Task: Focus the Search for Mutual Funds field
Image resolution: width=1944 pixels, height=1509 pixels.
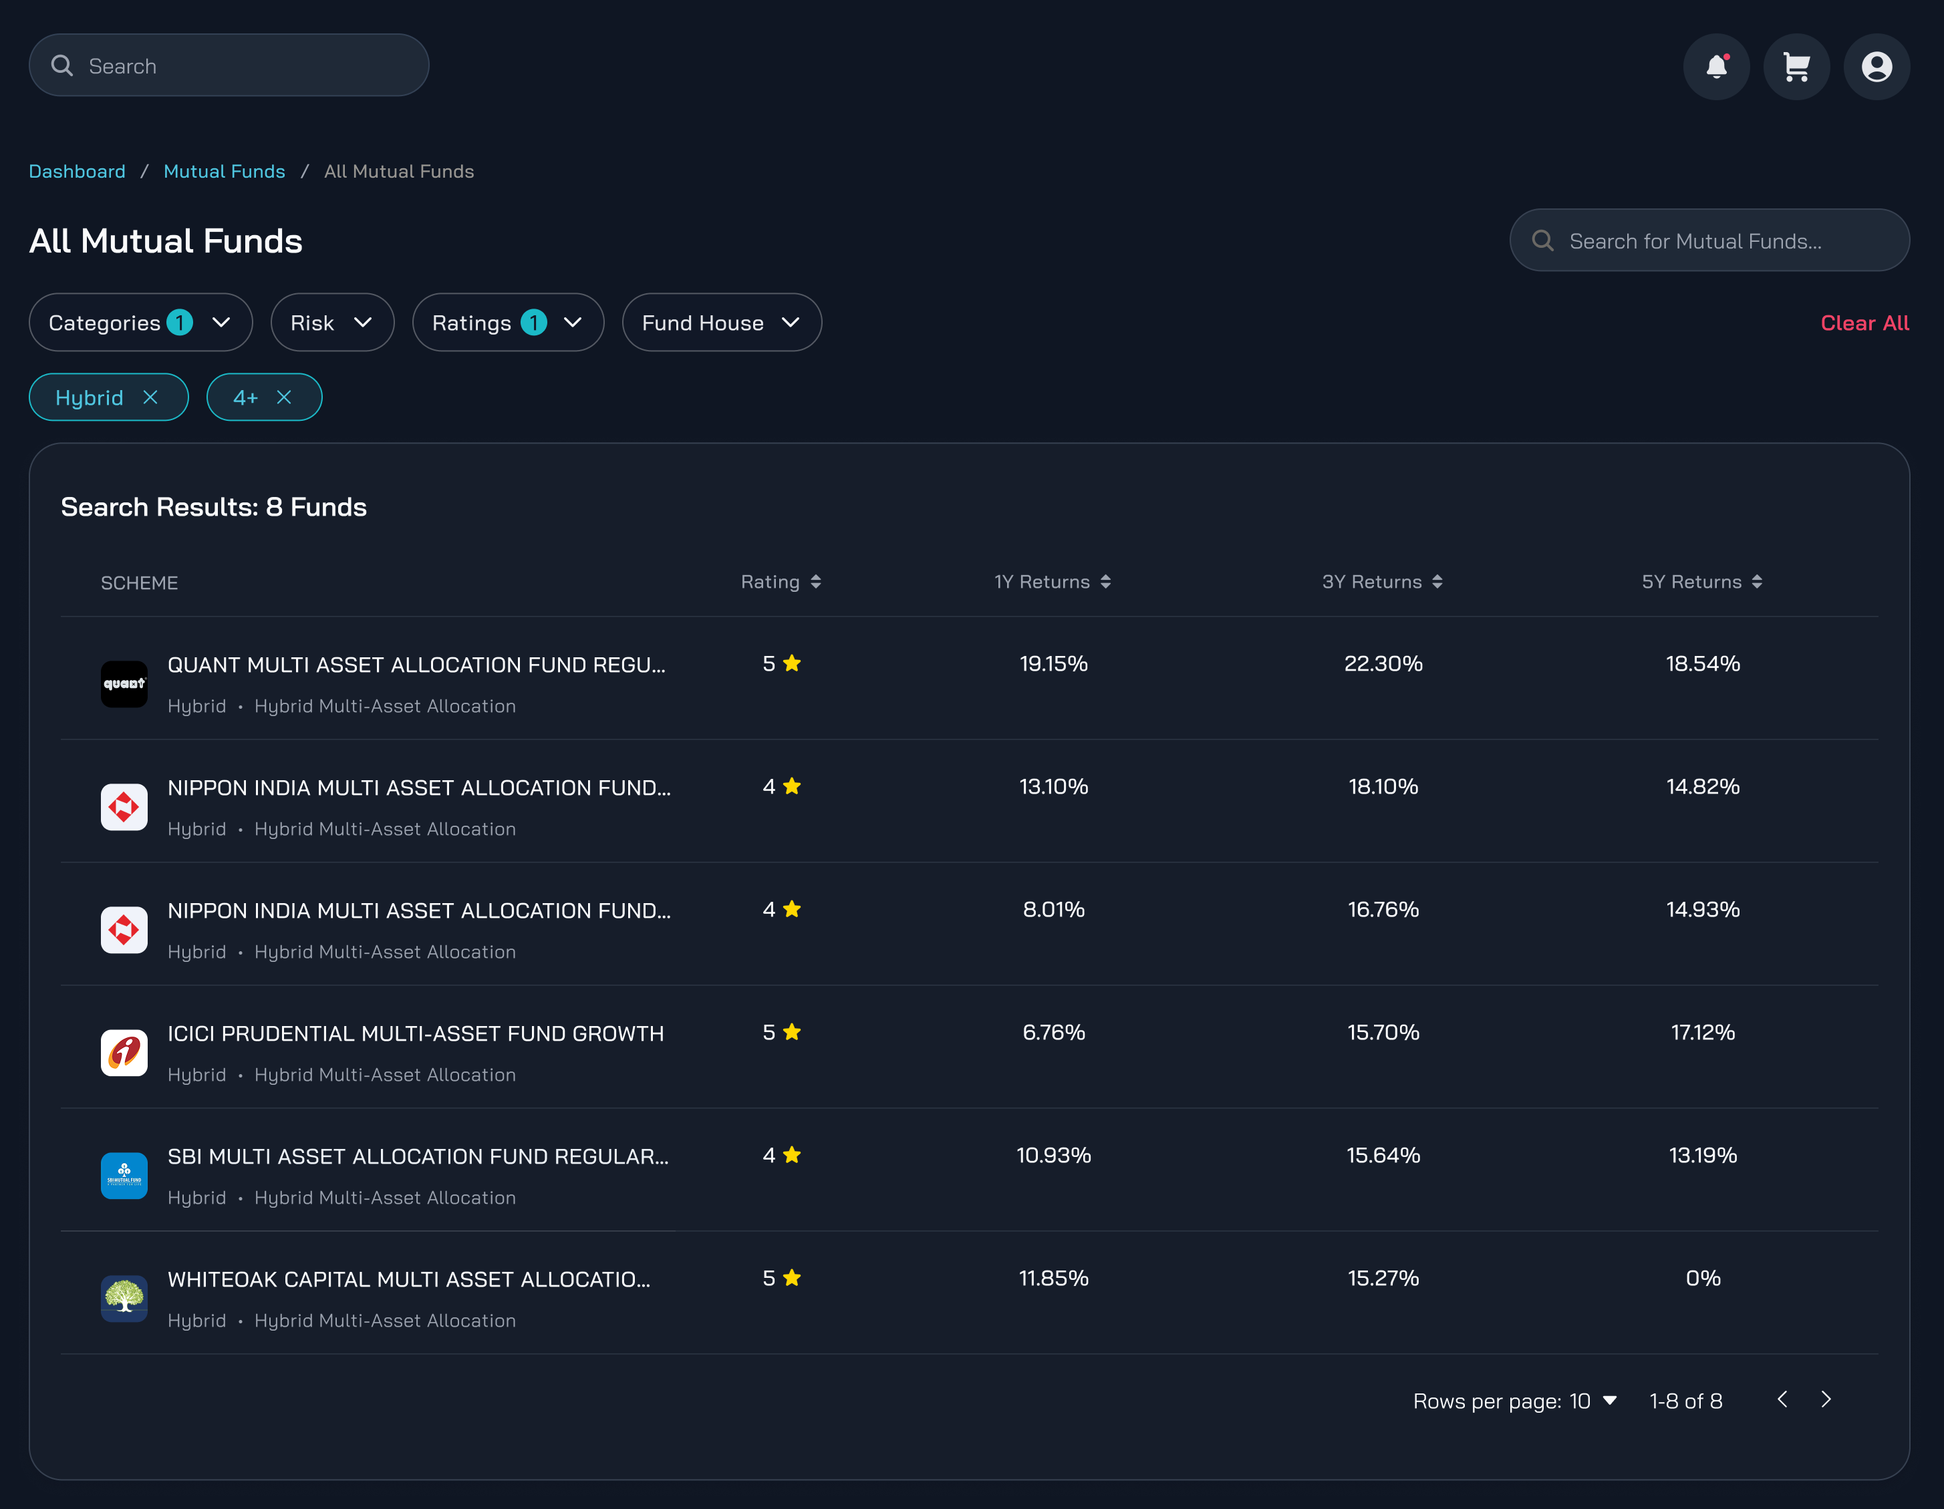Action: tap(1709, 240)
